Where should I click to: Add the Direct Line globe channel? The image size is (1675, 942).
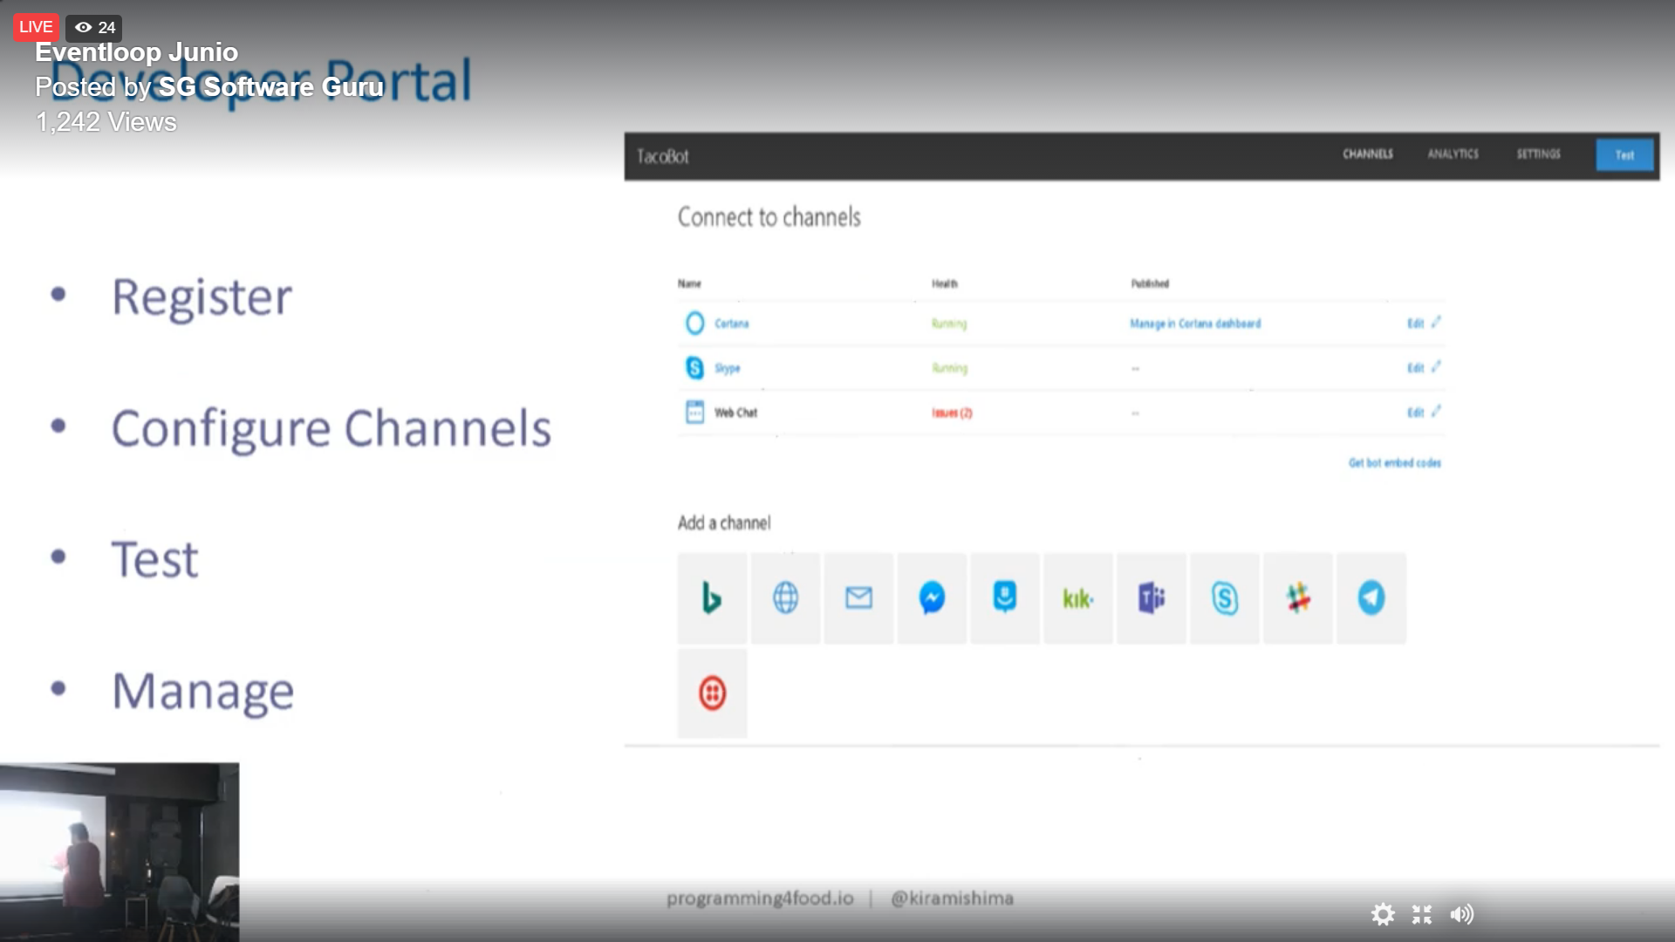pos(785,598)
